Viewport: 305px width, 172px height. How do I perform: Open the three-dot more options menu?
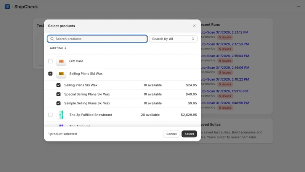[x=298, y=6]
